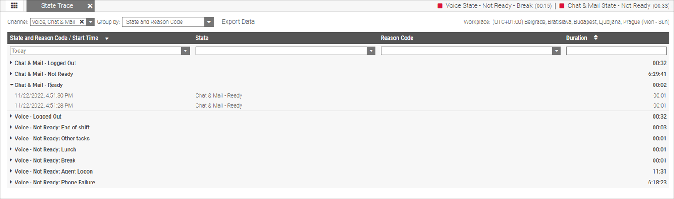Click the Duration column sort icon
Viewport: 674px width, 199px height.
[596, 38]
